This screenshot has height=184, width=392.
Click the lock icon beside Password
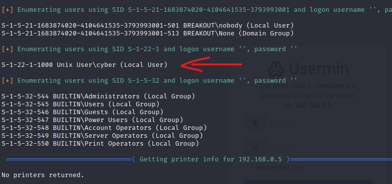[x=255, y=147]
